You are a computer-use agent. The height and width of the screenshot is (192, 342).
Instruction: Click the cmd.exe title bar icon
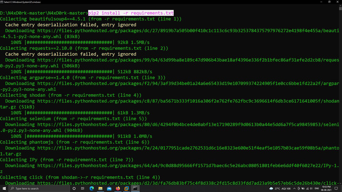(x=2, y=2)
